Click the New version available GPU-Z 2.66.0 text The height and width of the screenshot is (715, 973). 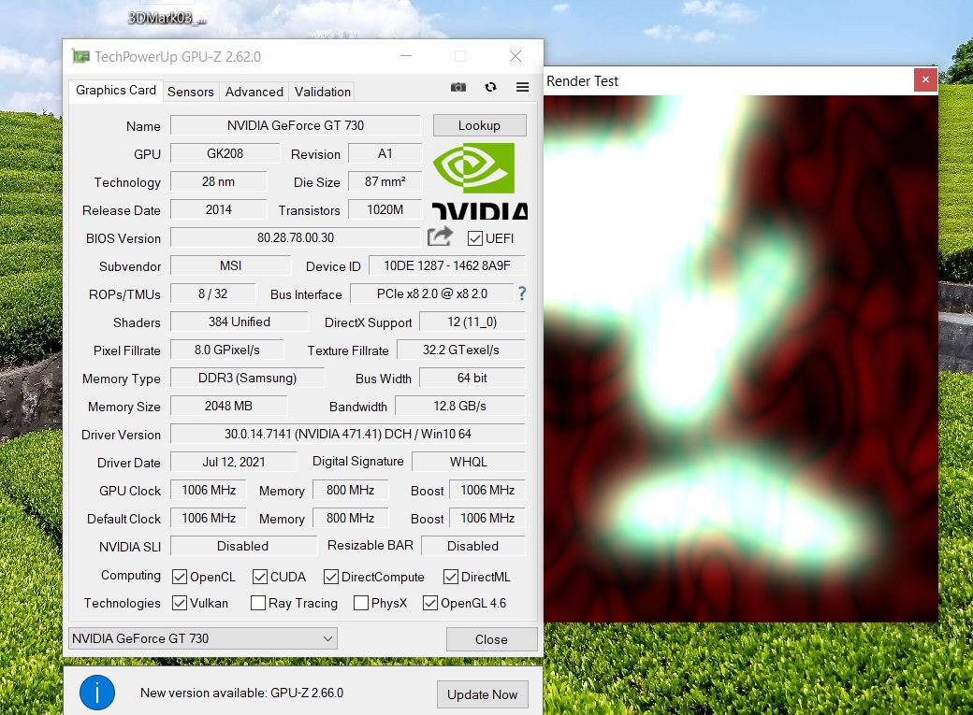(x=242, y=693)
